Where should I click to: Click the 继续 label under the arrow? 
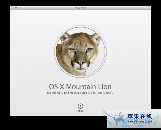80,111
